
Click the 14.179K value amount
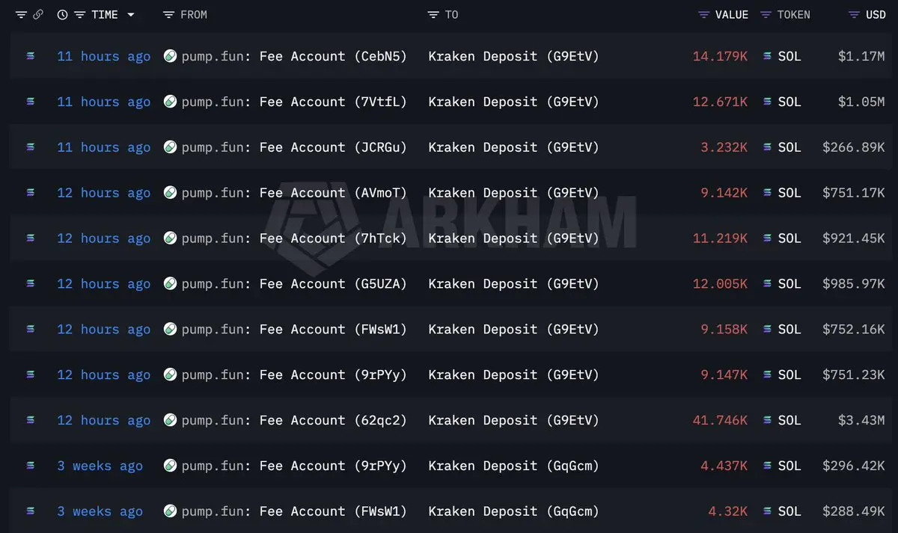click(720, 56)
